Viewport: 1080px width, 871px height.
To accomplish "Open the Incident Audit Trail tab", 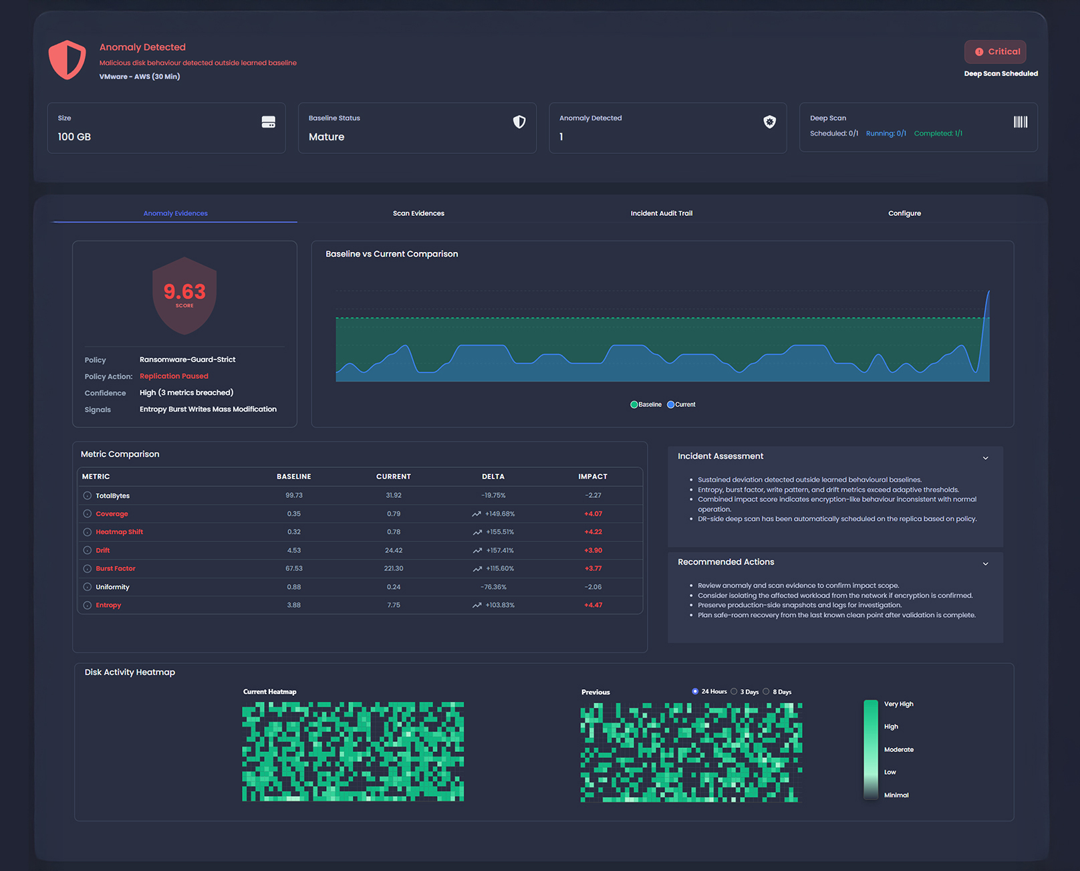I will click(x=661, y=213).
